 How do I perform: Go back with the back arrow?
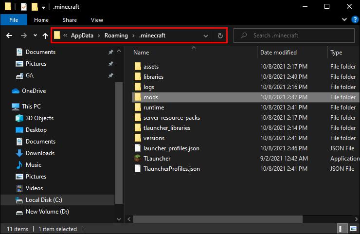[x=9, y=36]
